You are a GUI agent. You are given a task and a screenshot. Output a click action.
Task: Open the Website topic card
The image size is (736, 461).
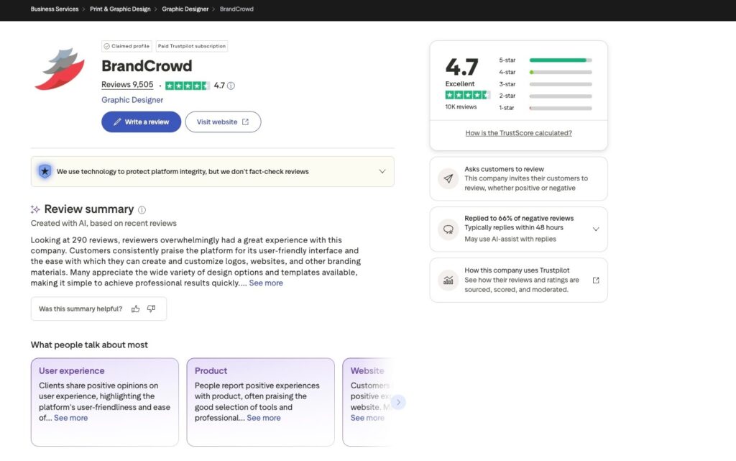tap(368, 402)
